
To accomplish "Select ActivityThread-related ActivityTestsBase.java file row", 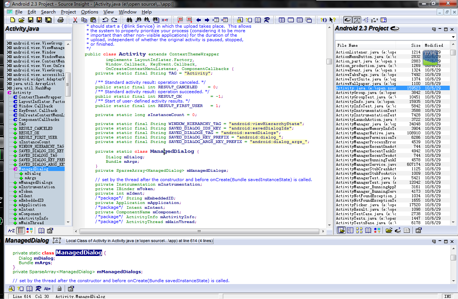I will (392, 223).
